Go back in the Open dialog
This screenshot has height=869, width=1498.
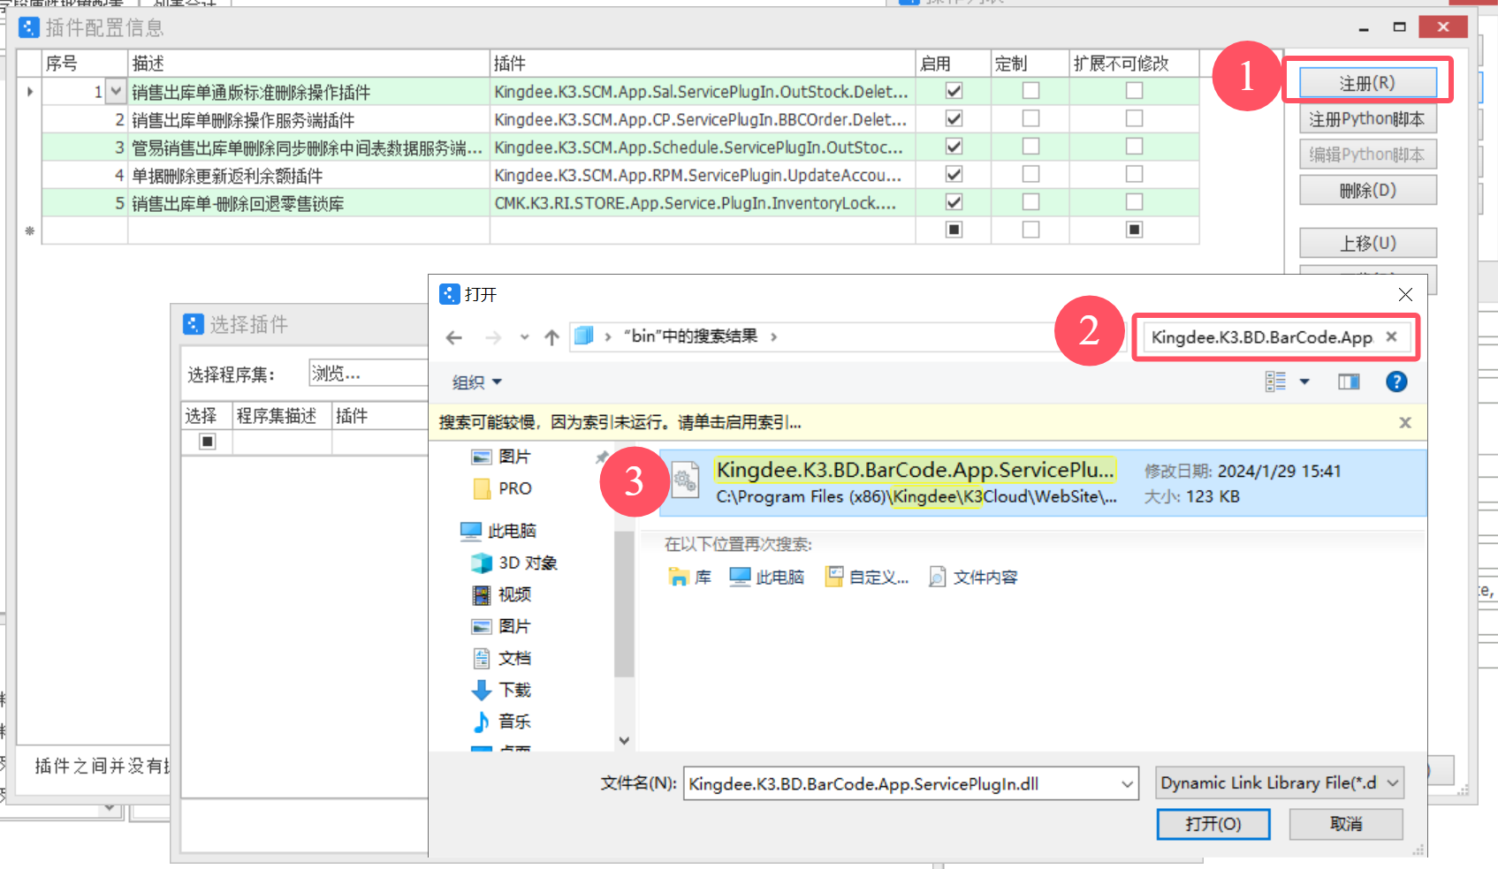pyautogui.click(x=454, y=337)
